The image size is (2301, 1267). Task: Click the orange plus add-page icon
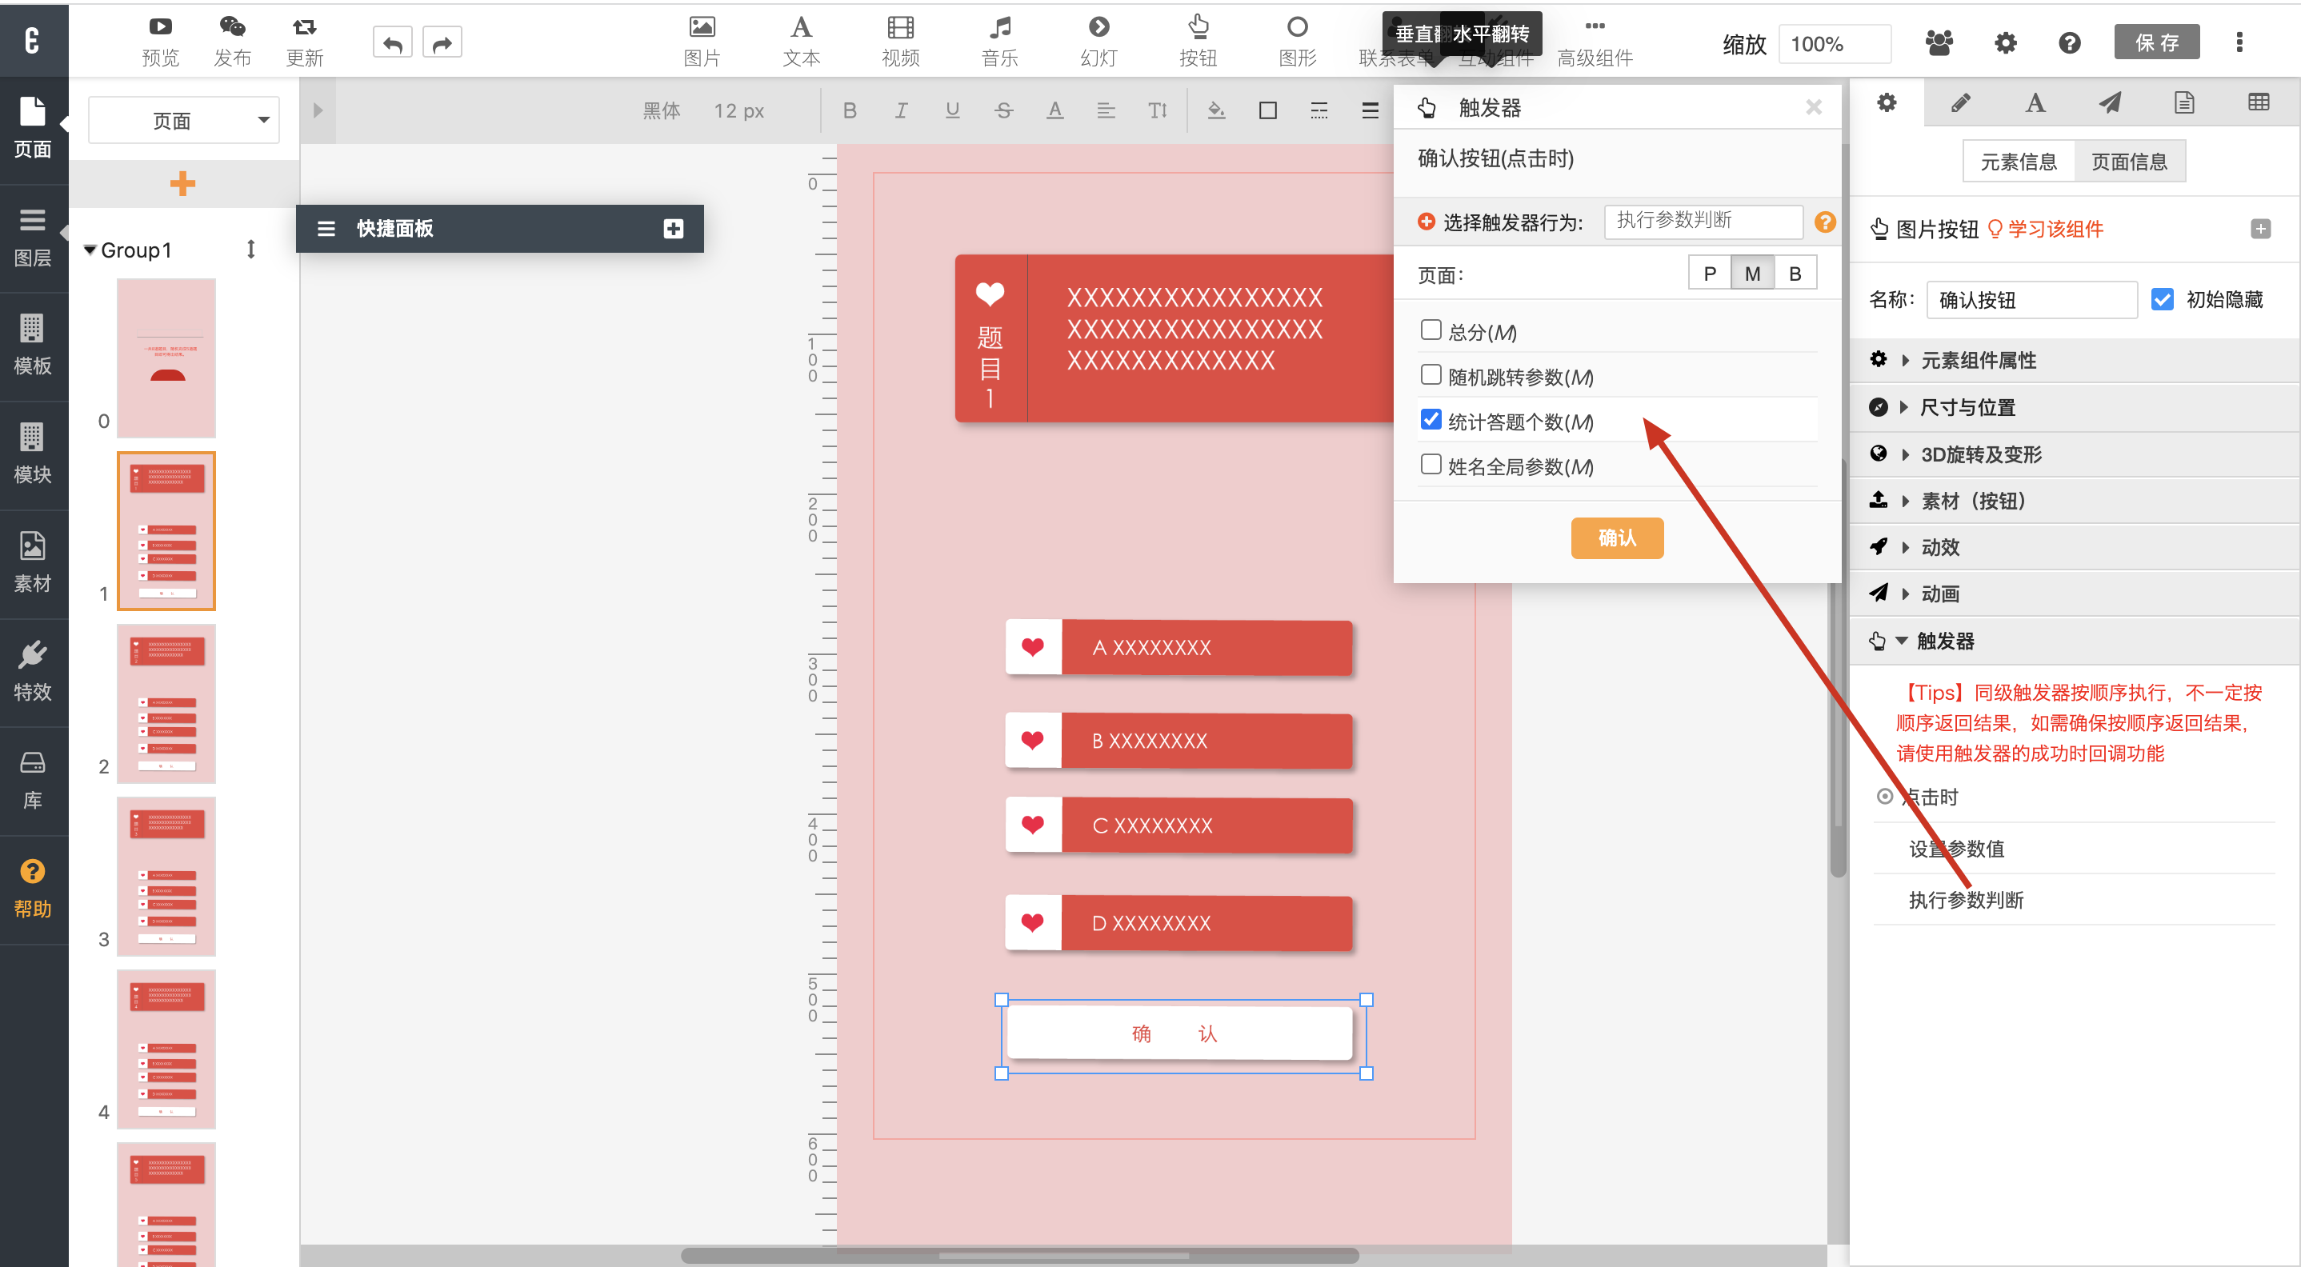(x=182, y=184)
